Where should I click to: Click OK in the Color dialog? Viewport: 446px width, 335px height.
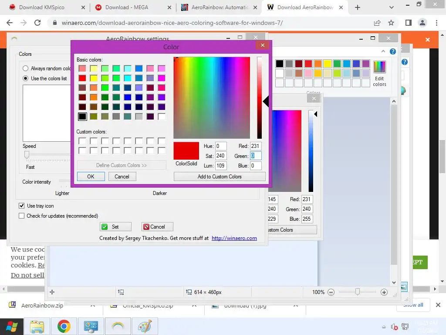91,177
